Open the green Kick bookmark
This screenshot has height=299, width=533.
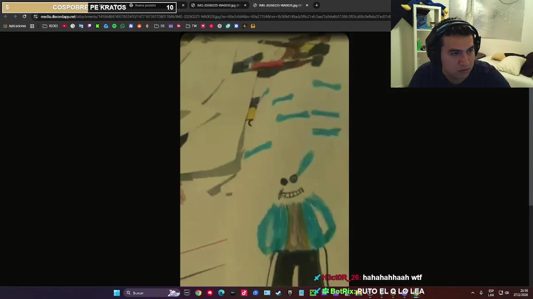pos(97,26)
